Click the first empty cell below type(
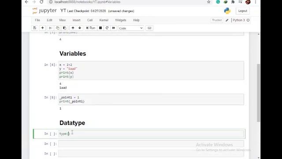The width and height of the screenshot is (282, 159). (151, 144)
